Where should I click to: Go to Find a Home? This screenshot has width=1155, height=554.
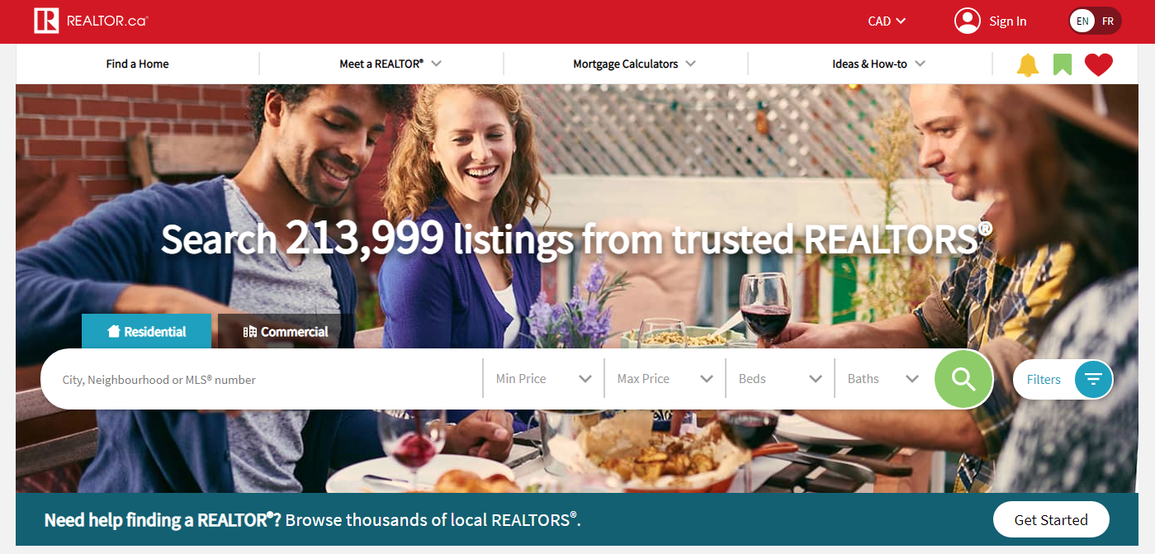[137, 64]
